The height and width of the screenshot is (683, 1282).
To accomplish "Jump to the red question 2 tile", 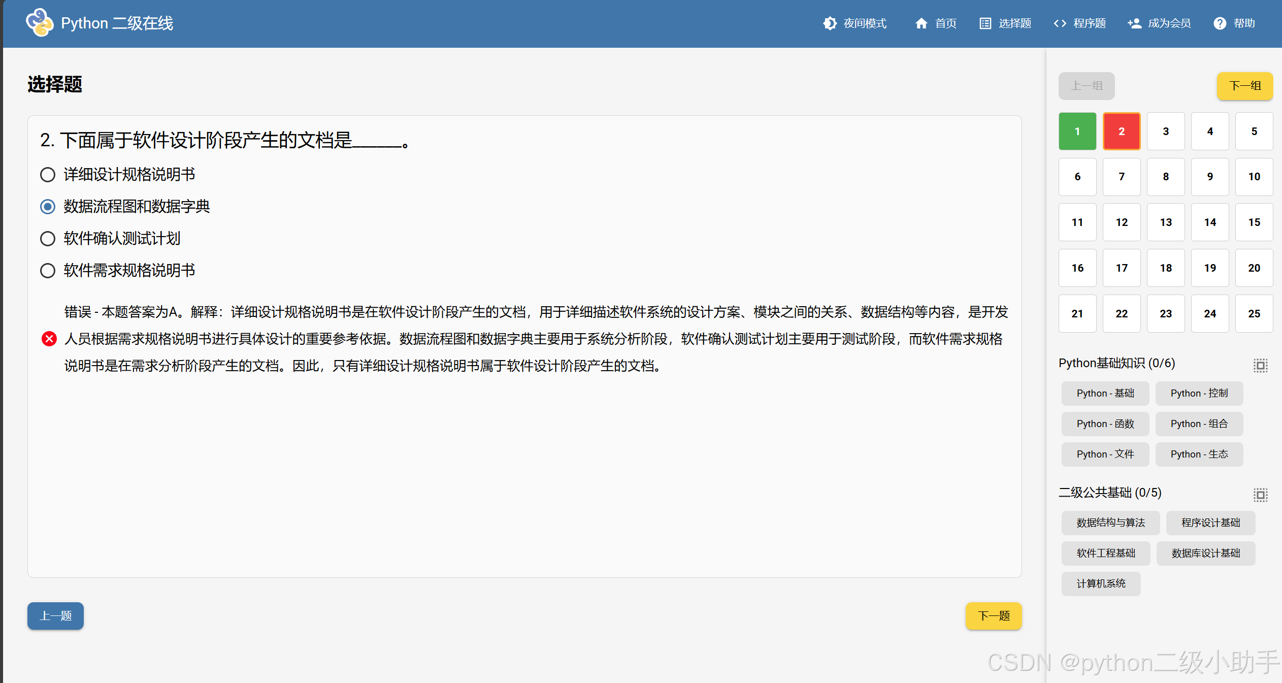I will [x=1121, y=132].
